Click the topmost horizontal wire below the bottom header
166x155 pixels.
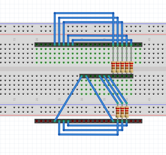(97, 125)
